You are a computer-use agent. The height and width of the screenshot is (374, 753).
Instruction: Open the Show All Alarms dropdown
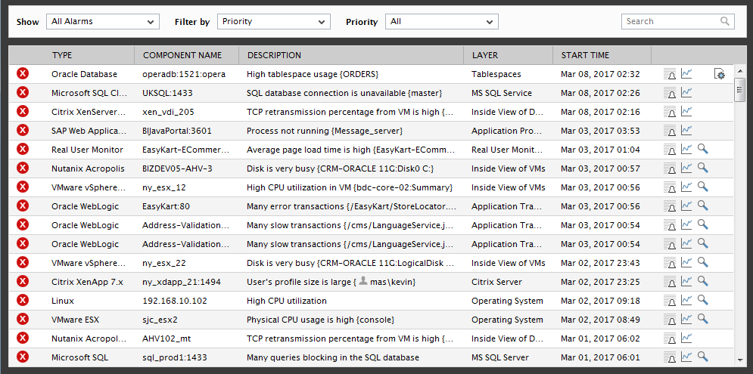pos(103,22)
